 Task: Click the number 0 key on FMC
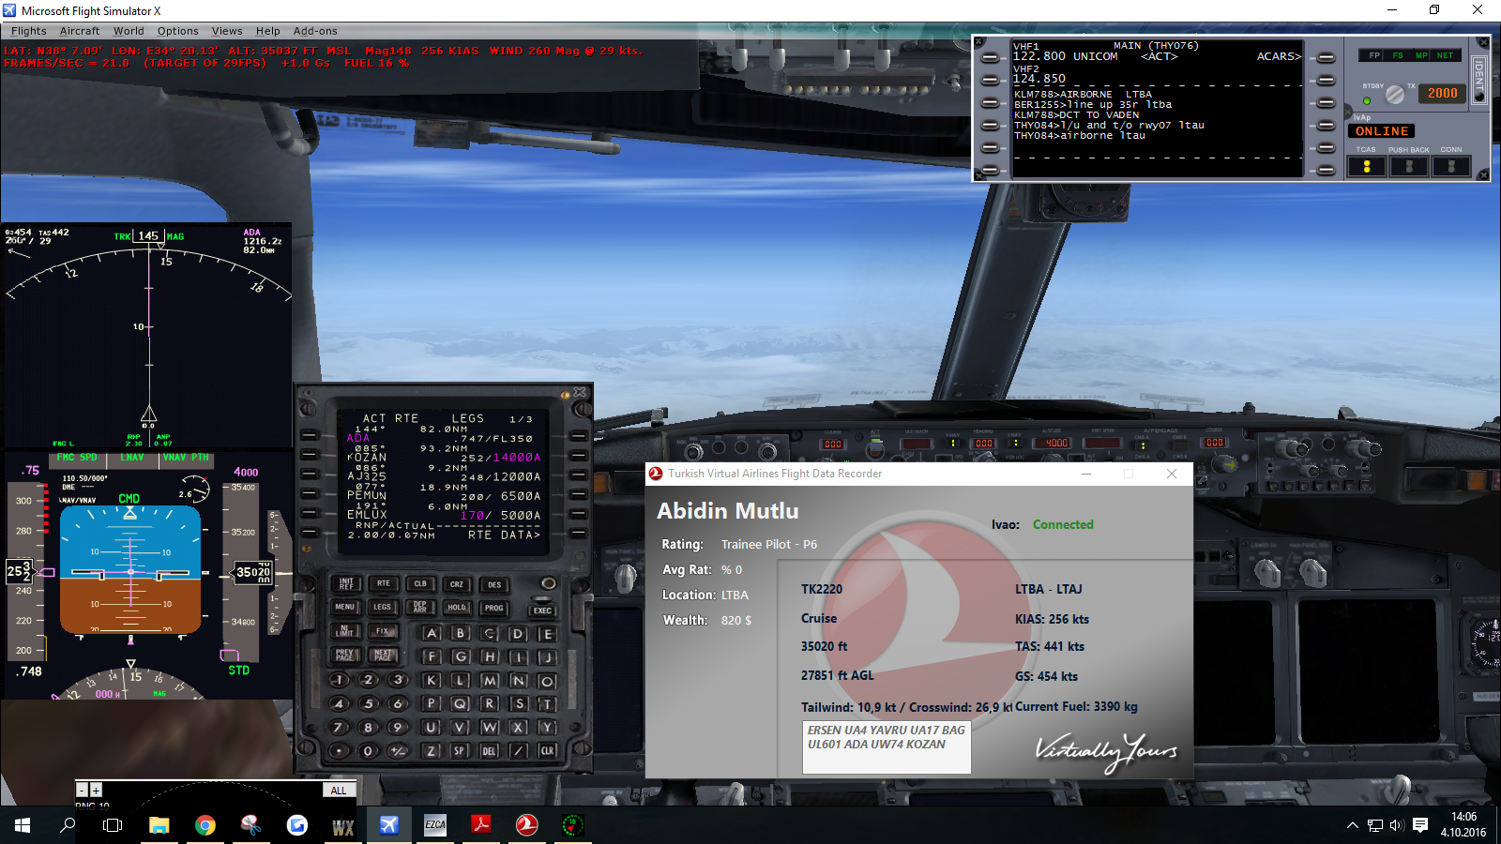pos(369,750)
